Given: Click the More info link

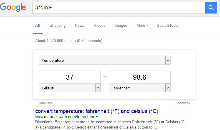Looking at the screenshot, I should coord(45,103).
